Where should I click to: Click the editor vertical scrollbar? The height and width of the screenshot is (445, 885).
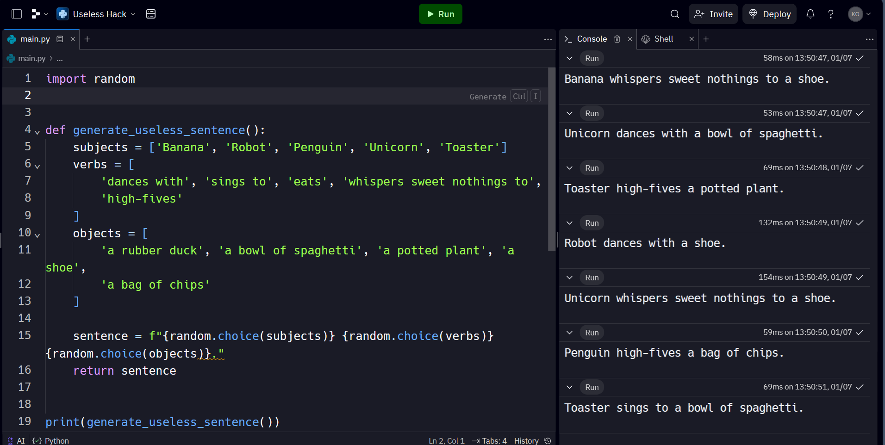(x=552, y=159)
